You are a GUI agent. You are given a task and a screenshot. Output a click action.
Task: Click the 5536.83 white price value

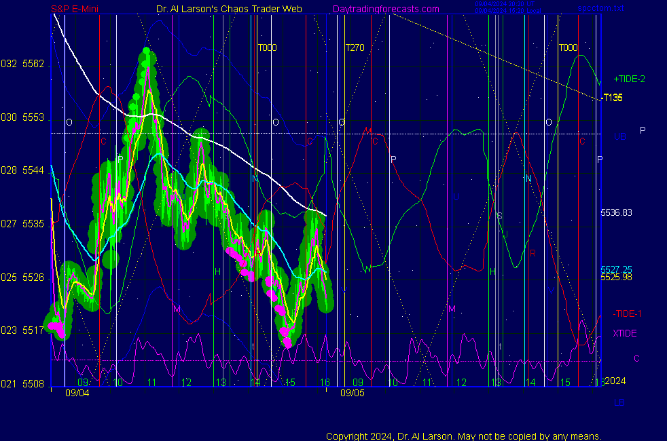616,212
